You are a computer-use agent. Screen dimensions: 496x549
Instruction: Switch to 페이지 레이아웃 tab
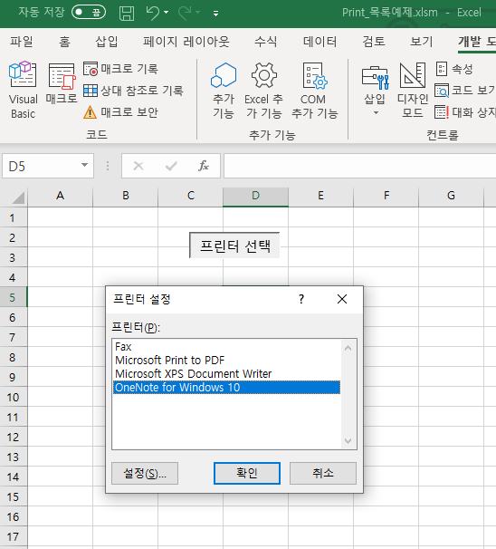[186, 42]
